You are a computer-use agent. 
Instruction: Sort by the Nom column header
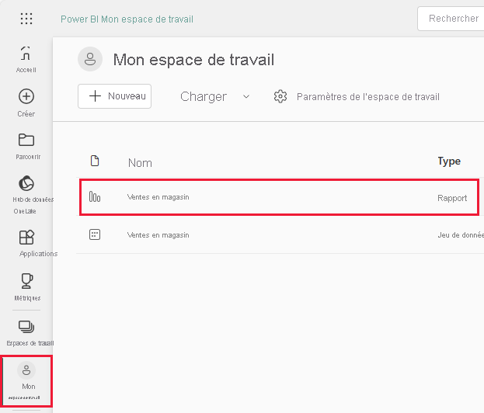(x=140, y=163)
